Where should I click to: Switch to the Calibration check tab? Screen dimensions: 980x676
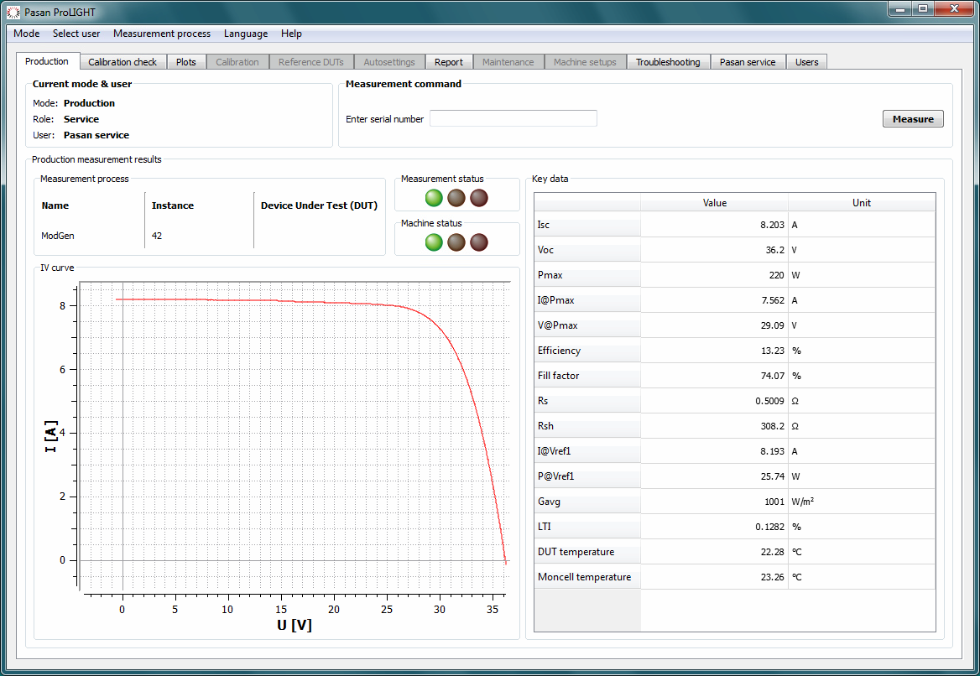(x=122, y=62)
